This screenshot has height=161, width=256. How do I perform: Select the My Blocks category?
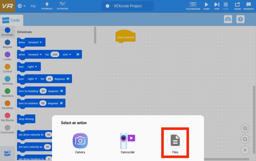coord(7,117)
